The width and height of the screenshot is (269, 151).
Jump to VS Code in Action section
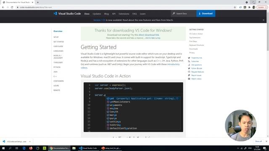196,34
